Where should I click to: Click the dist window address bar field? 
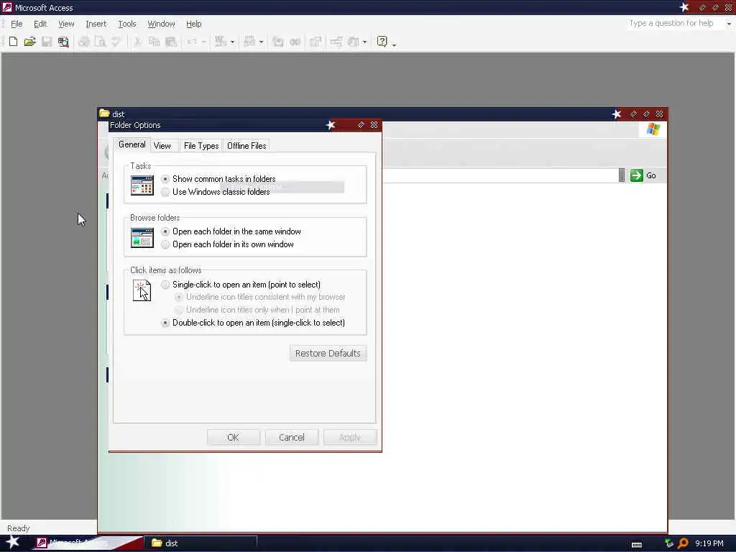pos(500,175)
